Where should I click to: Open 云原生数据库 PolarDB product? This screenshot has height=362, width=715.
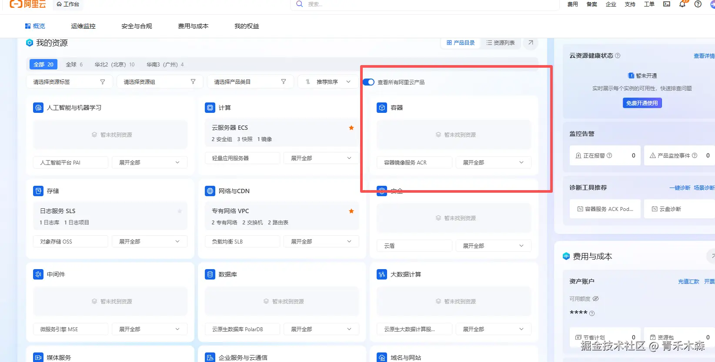pyautogui.click(x=243, y=329)
